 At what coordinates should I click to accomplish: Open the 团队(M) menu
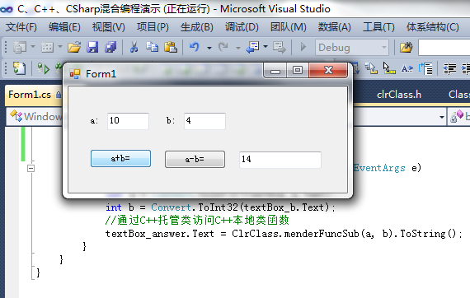point(288,27)
